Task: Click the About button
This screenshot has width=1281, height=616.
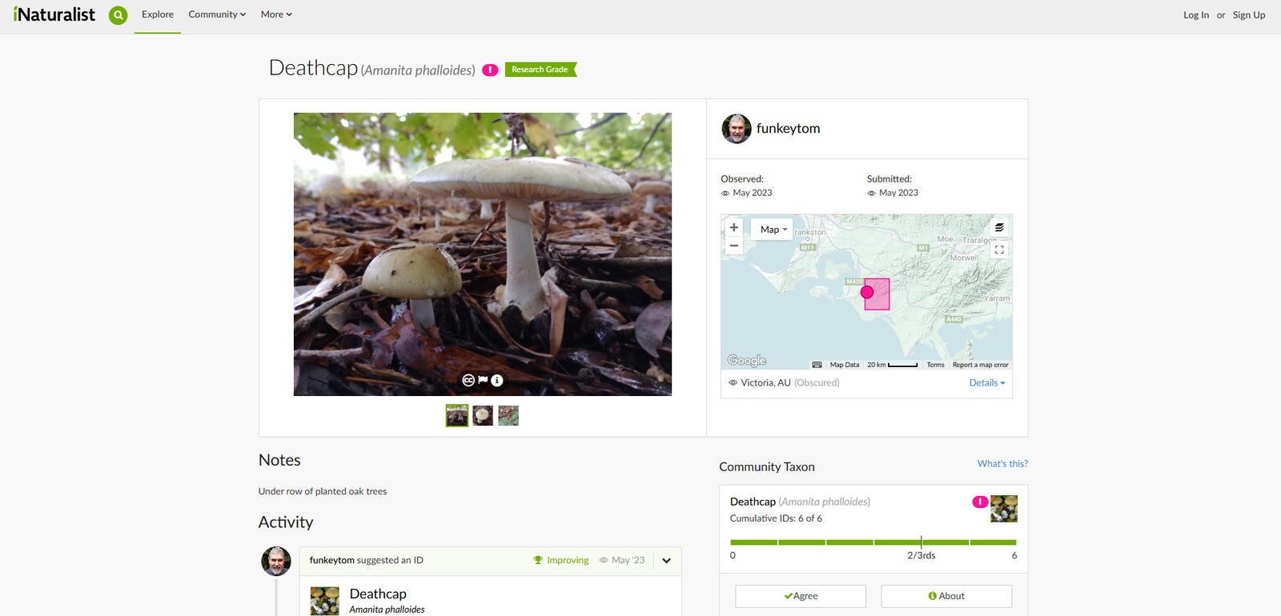Action: tap(946, 596)
